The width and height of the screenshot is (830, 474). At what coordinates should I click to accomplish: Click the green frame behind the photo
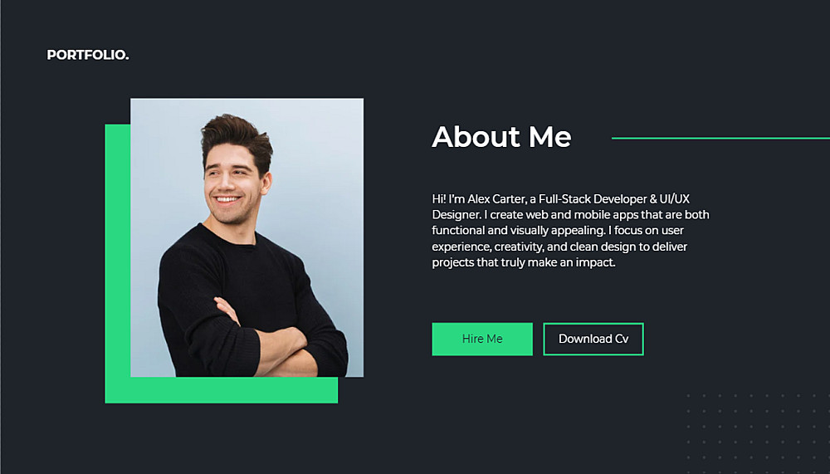[118, 265]
